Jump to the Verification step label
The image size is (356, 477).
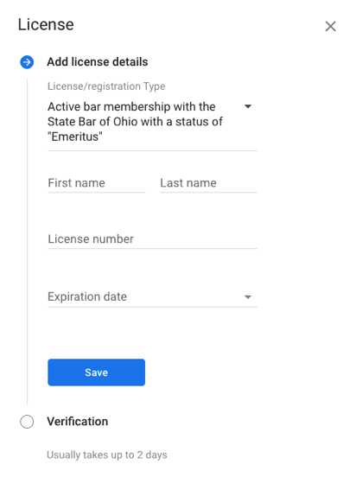[x=78, y=422]
